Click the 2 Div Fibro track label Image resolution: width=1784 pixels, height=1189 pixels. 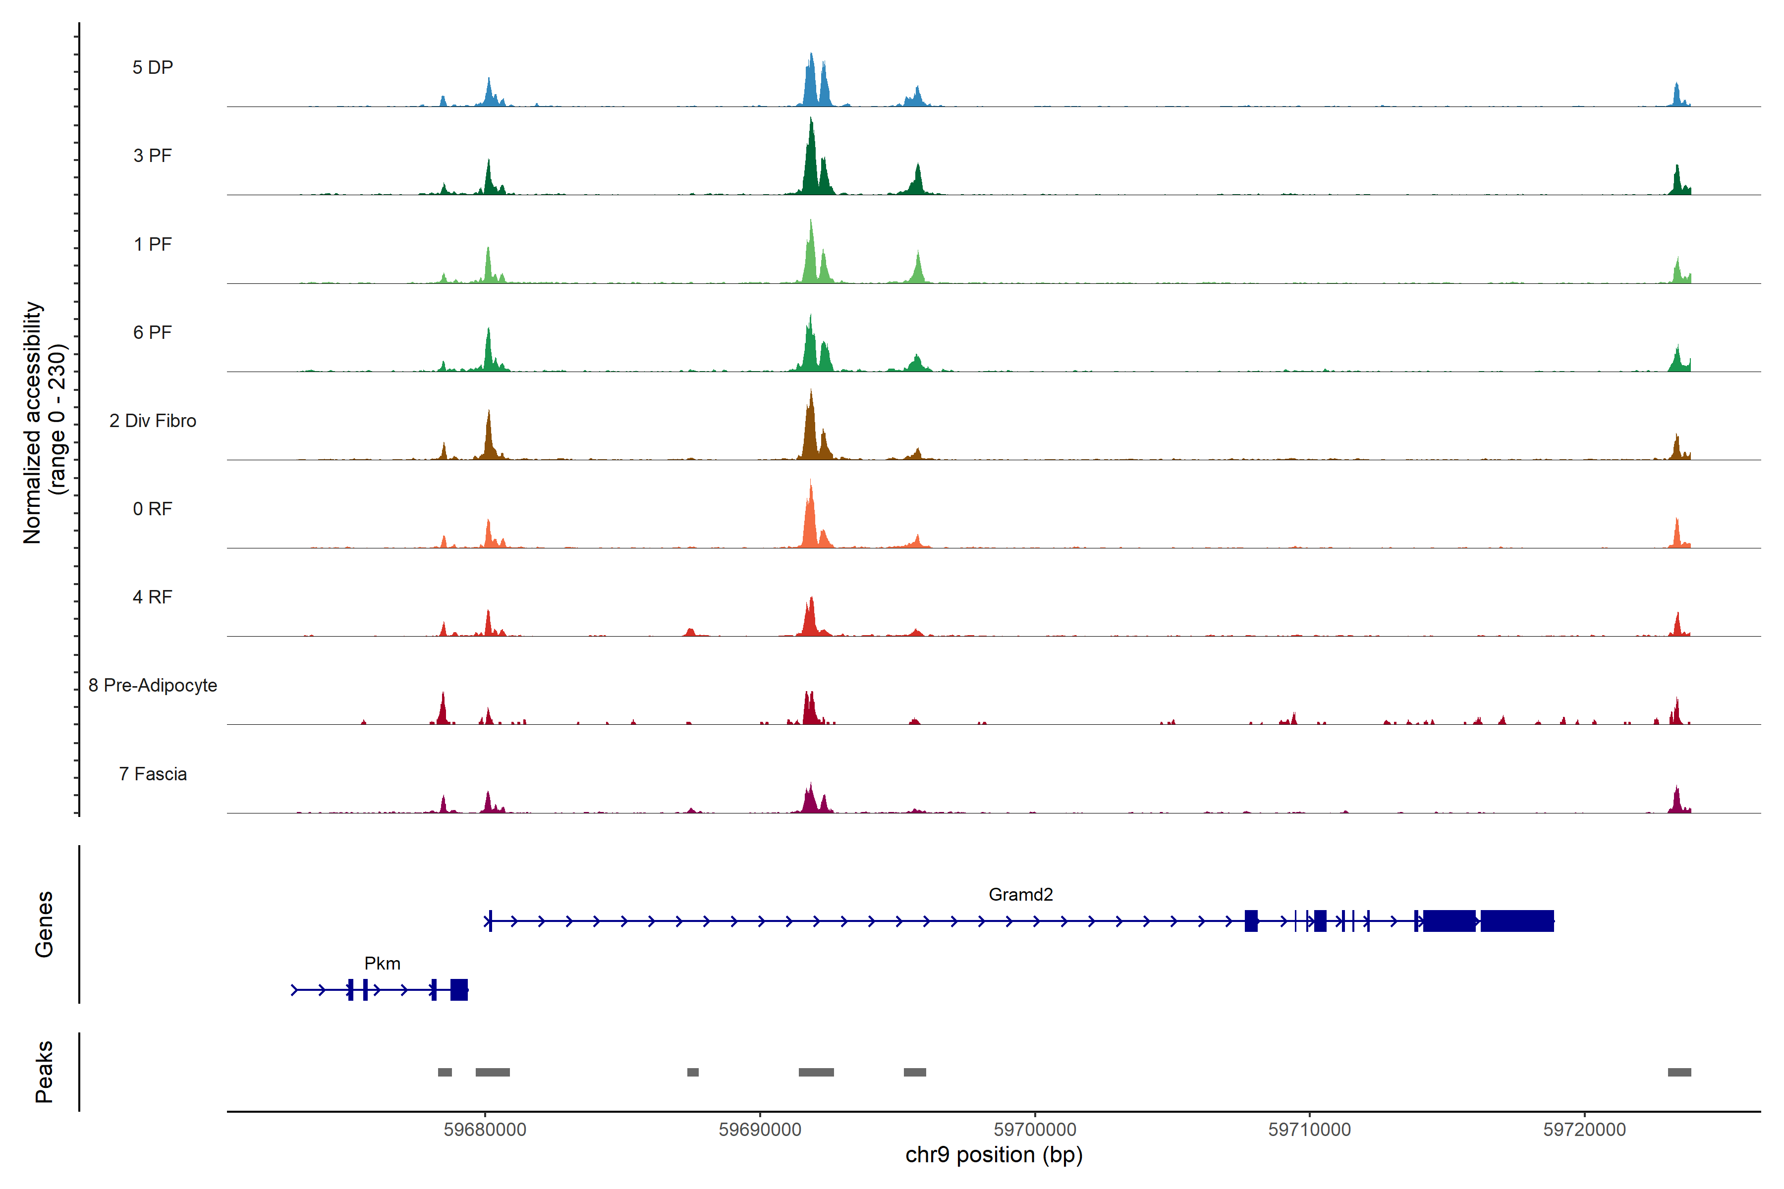153,421
